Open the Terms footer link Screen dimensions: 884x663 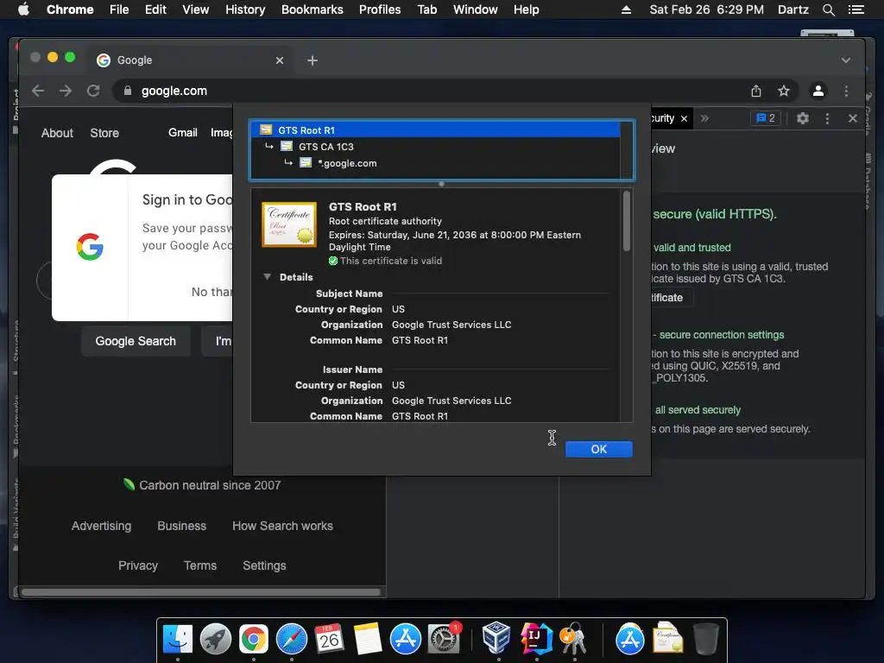coord(200,565)
